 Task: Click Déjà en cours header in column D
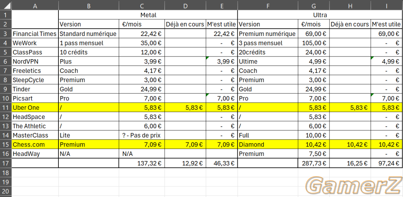point(185,25)
